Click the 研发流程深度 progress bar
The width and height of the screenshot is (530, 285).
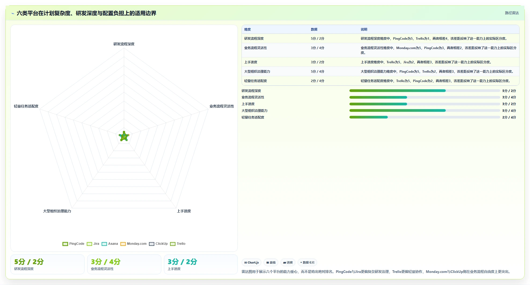point(425,91)
